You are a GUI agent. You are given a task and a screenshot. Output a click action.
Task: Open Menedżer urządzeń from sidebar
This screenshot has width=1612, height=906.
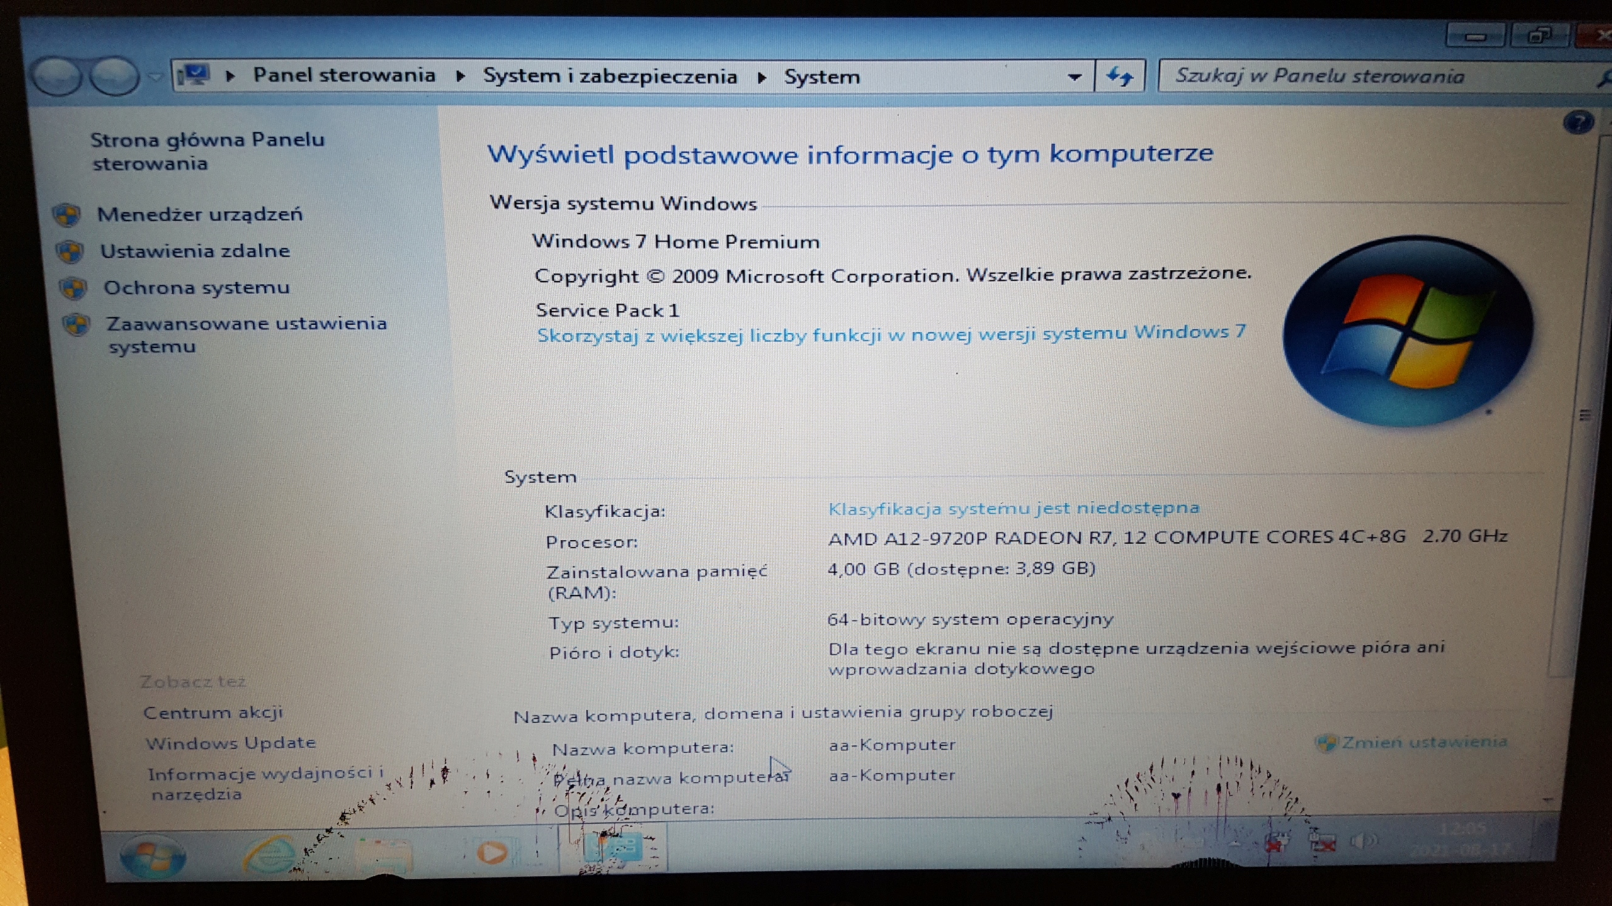pyautogui.click(x=200, y=215)
